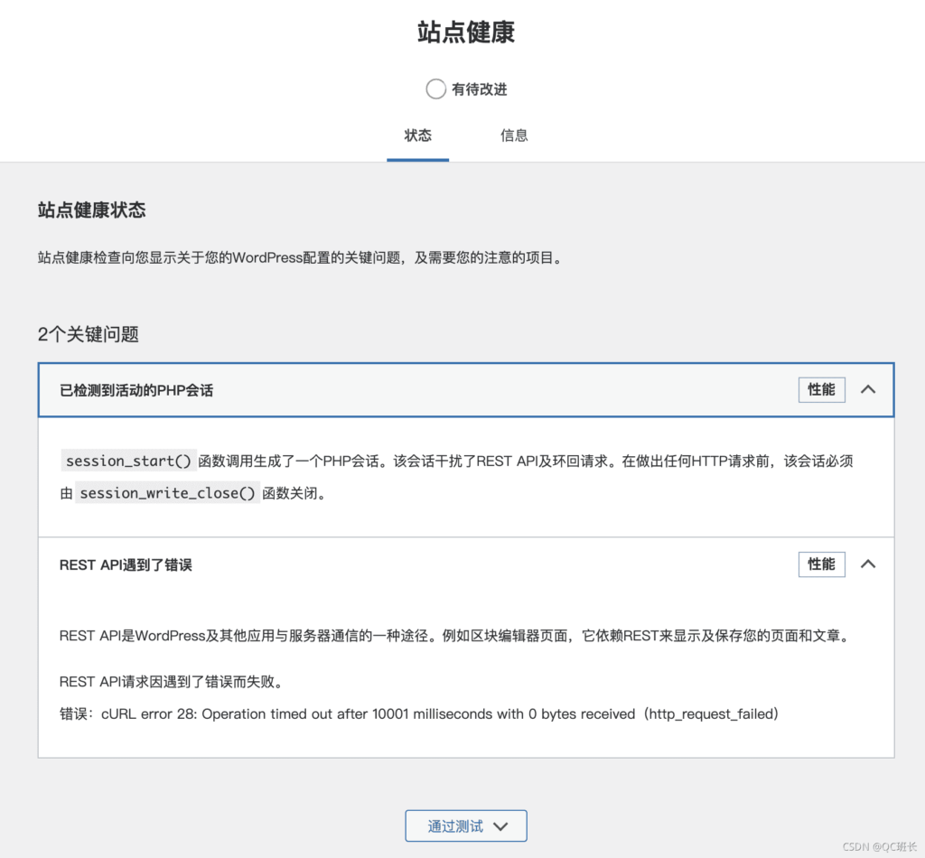The width and height of the screenshot is (925, 858).
Task: Collapse the REST API遇到了错误 section chevron
Action: click(x=868, y=564)
